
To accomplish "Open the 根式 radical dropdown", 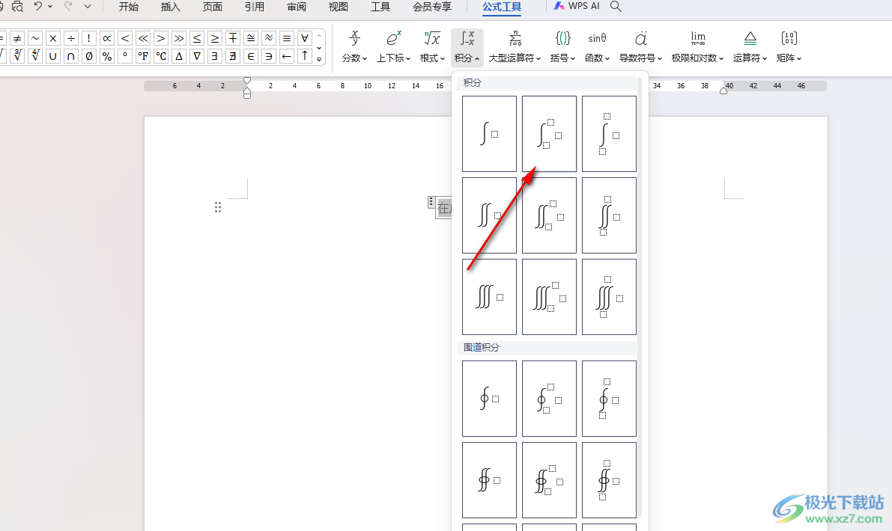I will (x=432, y=46).
